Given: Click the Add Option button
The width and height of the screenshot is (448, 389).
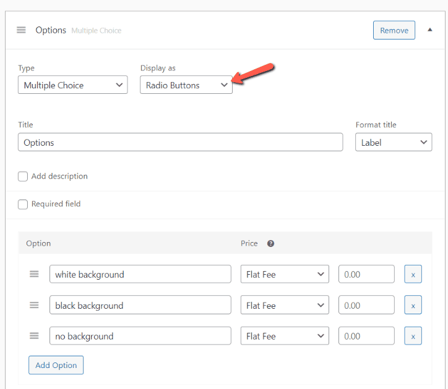Looking at the screenshot, I should [56, 365].
